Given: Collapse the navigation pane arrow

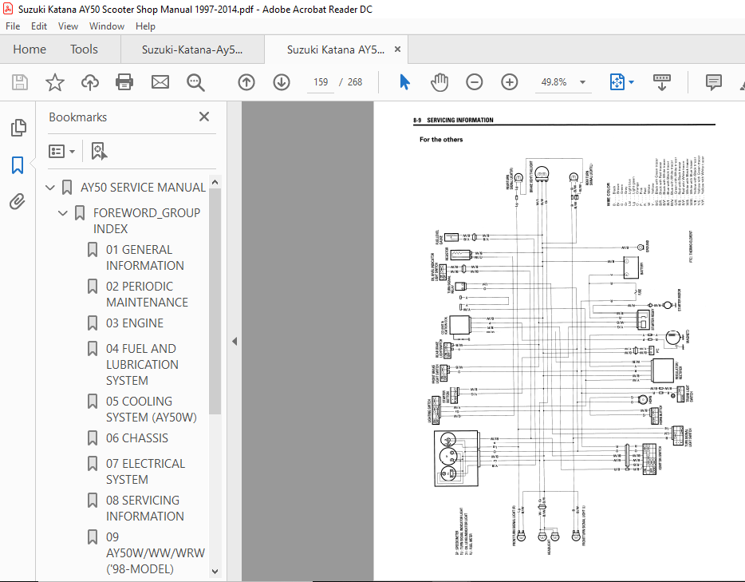Looking at the screenshot, I should [x=235, y=341].
